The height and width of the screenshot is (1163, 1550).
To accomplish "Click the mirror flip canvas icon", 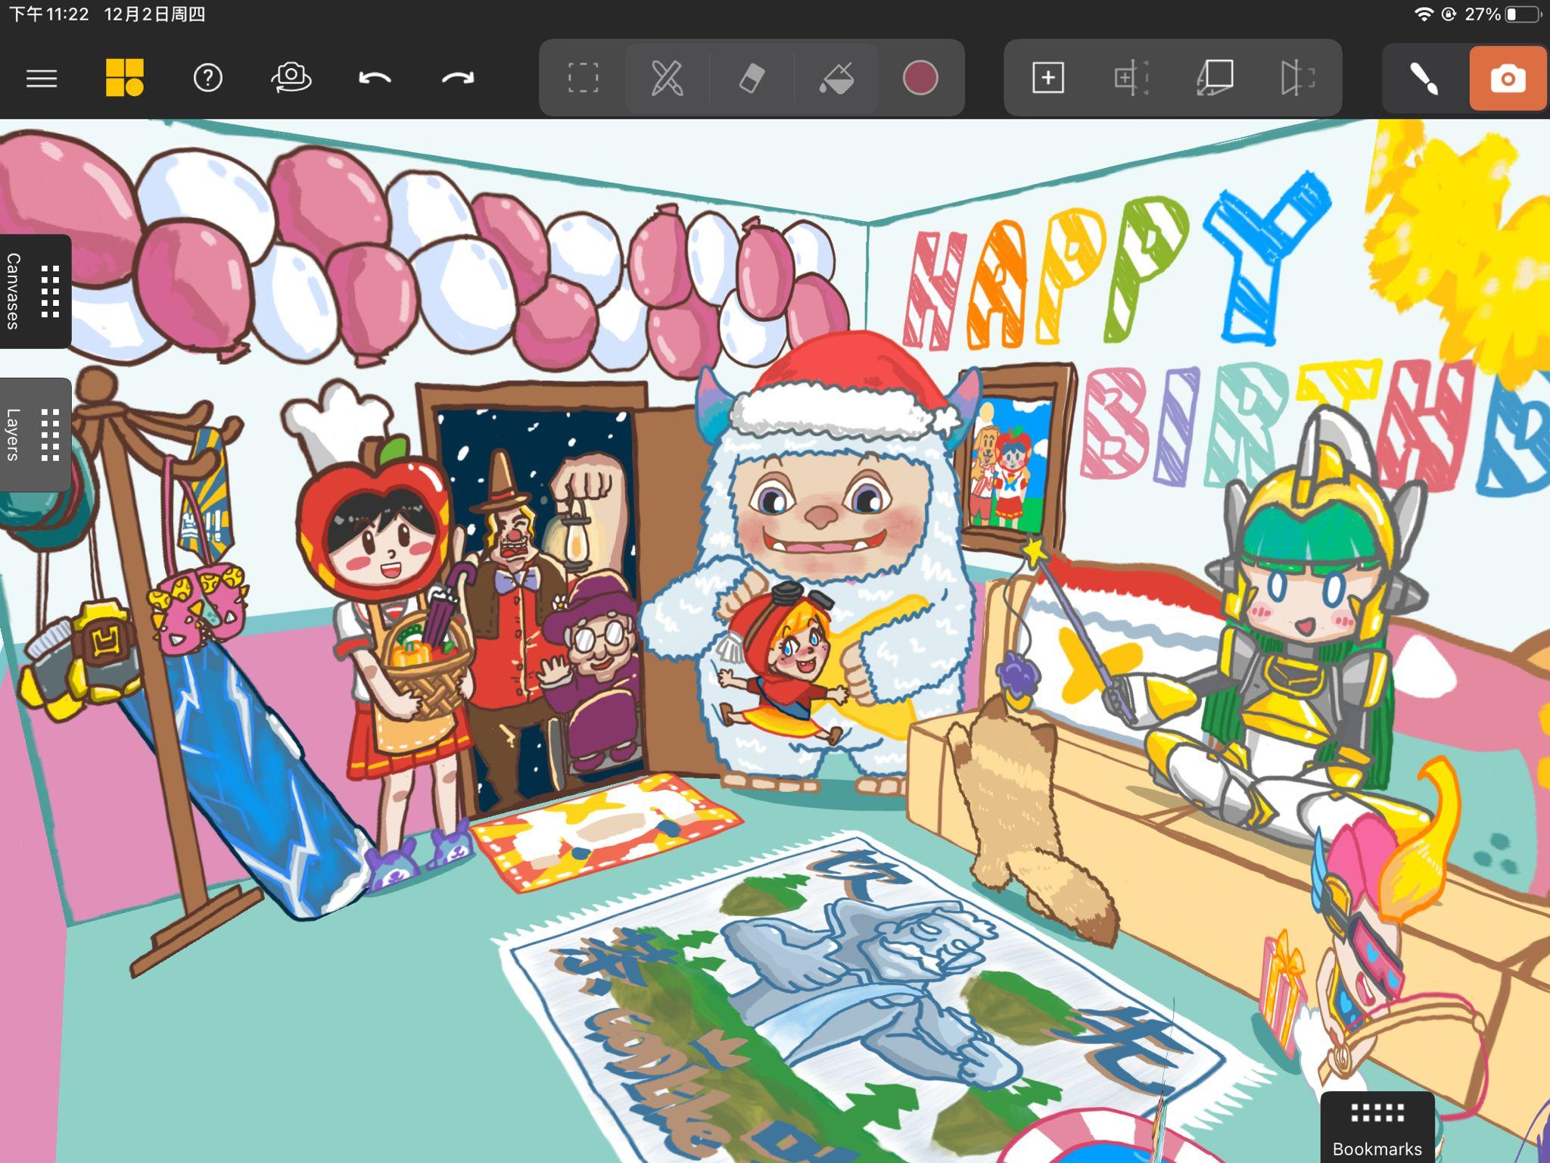I will (1297, 78).
